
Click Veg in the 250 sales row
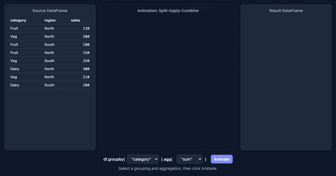tap(14, 61)
